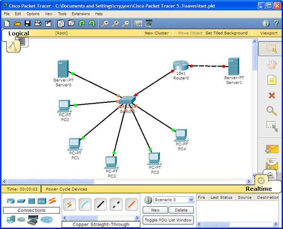This screenshot has width=283, height=229.
Task: Select the Hubs device category
Action: [31, 201]
